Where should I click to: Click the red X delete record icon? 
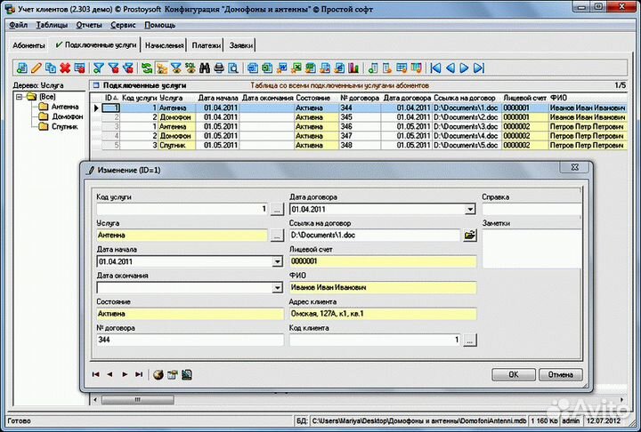coord(65,68)
